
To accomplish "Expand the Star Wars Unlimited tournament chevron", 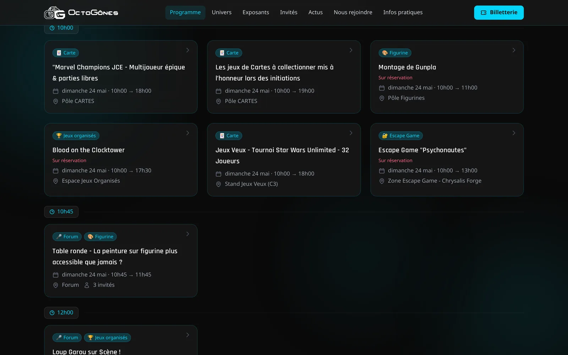I will (x=351, y=133).
